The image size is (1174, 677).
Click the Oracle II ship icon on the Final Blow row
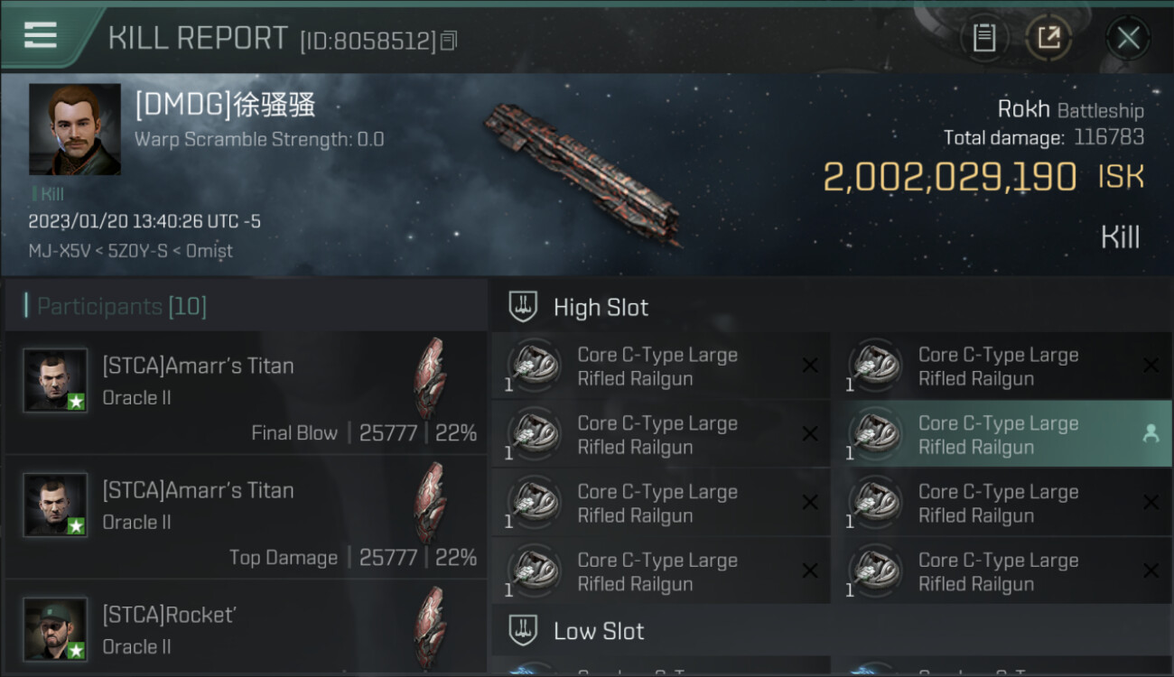430,377
